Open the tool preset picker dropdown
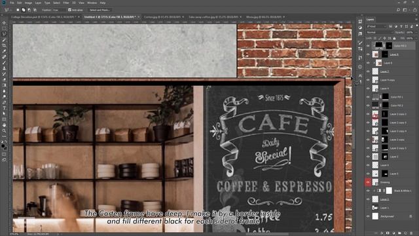Screen dimensions: 419x236 pos(7,10)
